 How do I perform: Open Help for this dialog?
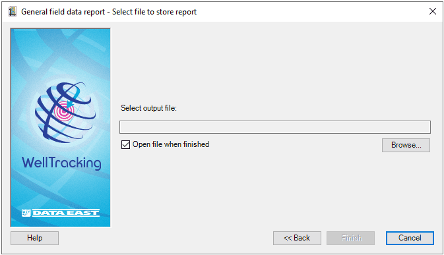(x=34, y=238)
